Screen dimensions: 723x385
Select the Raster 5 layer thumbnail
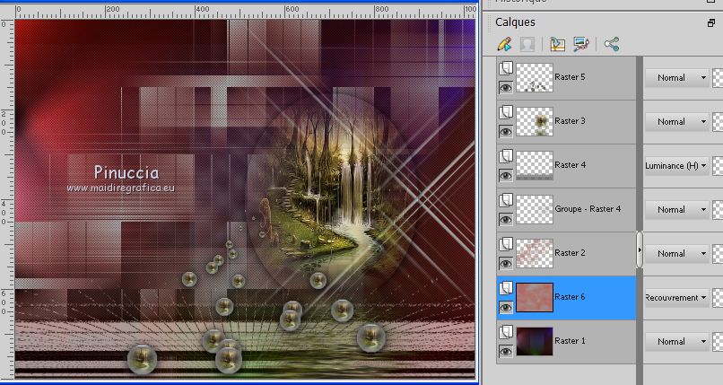pos(535,77)
